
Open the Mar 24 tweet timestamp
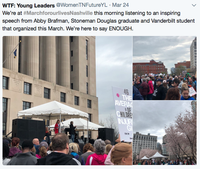click(x=120, y=5)
